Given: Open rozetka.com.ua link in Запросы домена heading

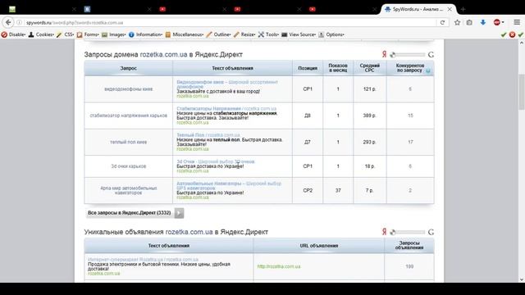Looking at the screenshot, I should click(x=163, y=55).
